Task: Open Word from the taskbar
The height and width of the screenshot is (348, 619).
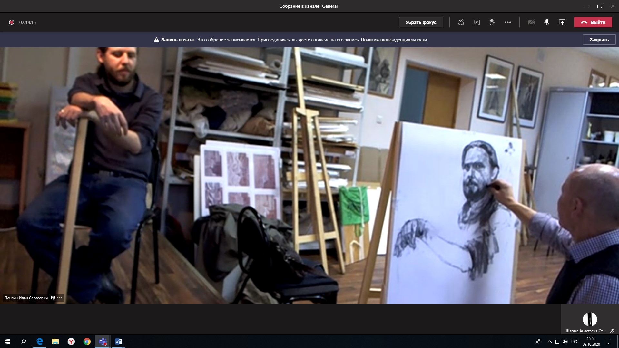Action: coord(118,342)
